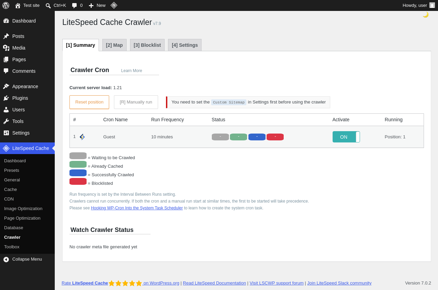Open the Learn More link
438x290 pixels.
131,71
